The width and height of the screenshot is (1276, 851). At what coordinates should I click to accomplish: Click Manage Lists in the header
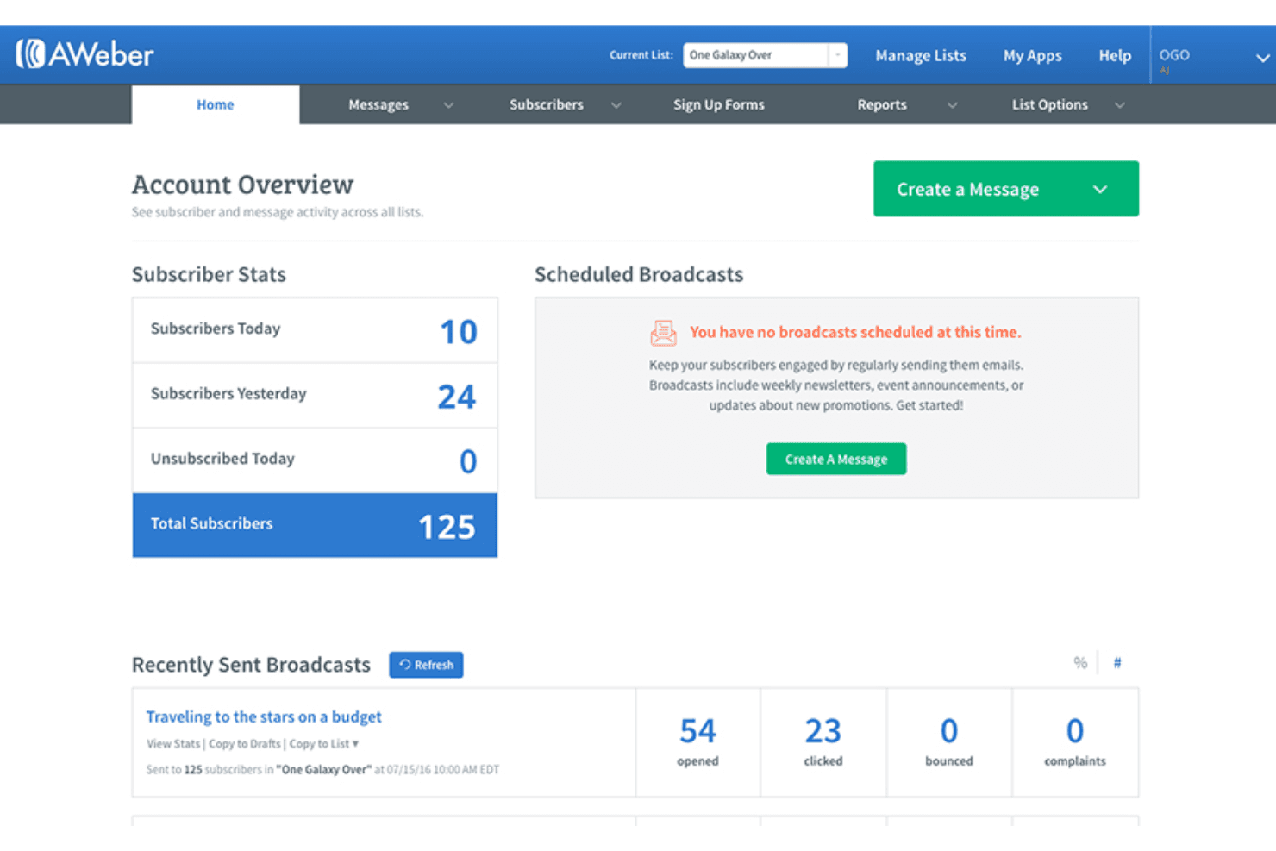point(921,55)
